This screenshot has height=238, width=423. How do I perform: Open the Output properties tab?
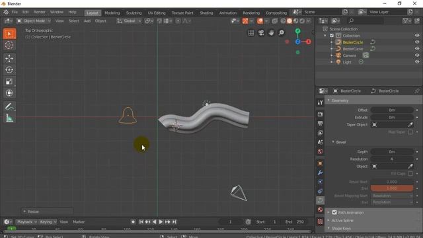320,124
